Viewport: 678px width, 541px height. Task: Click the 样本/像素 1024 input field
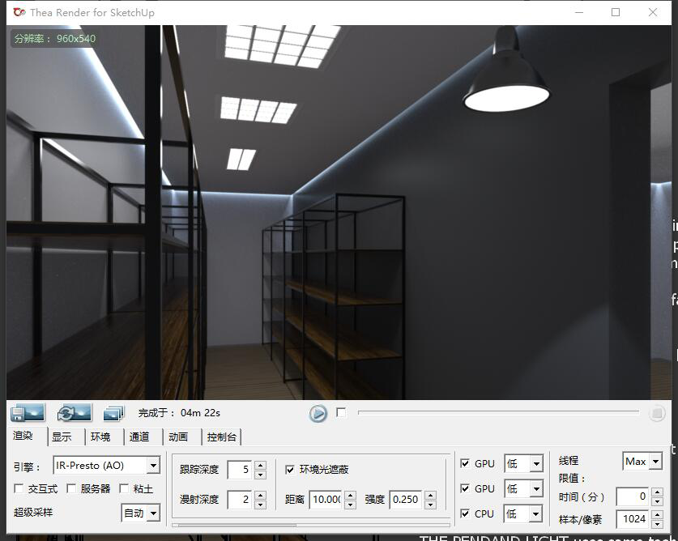tap(633, 519)
